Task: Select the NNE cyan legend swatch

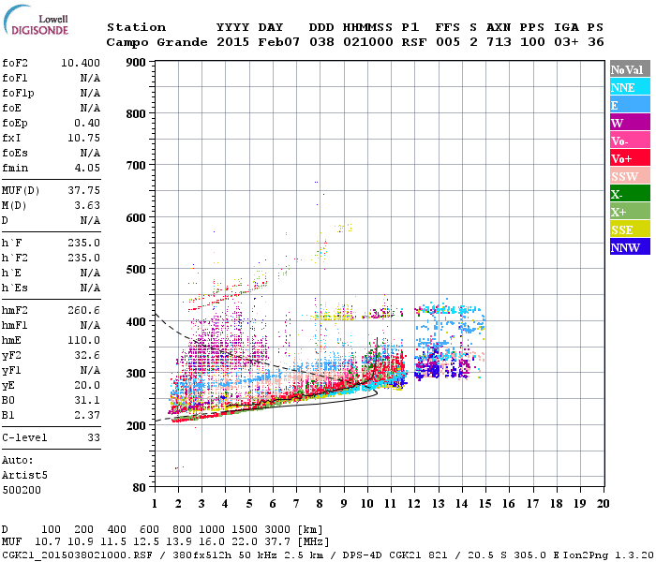Action: (x=630, y=87)
